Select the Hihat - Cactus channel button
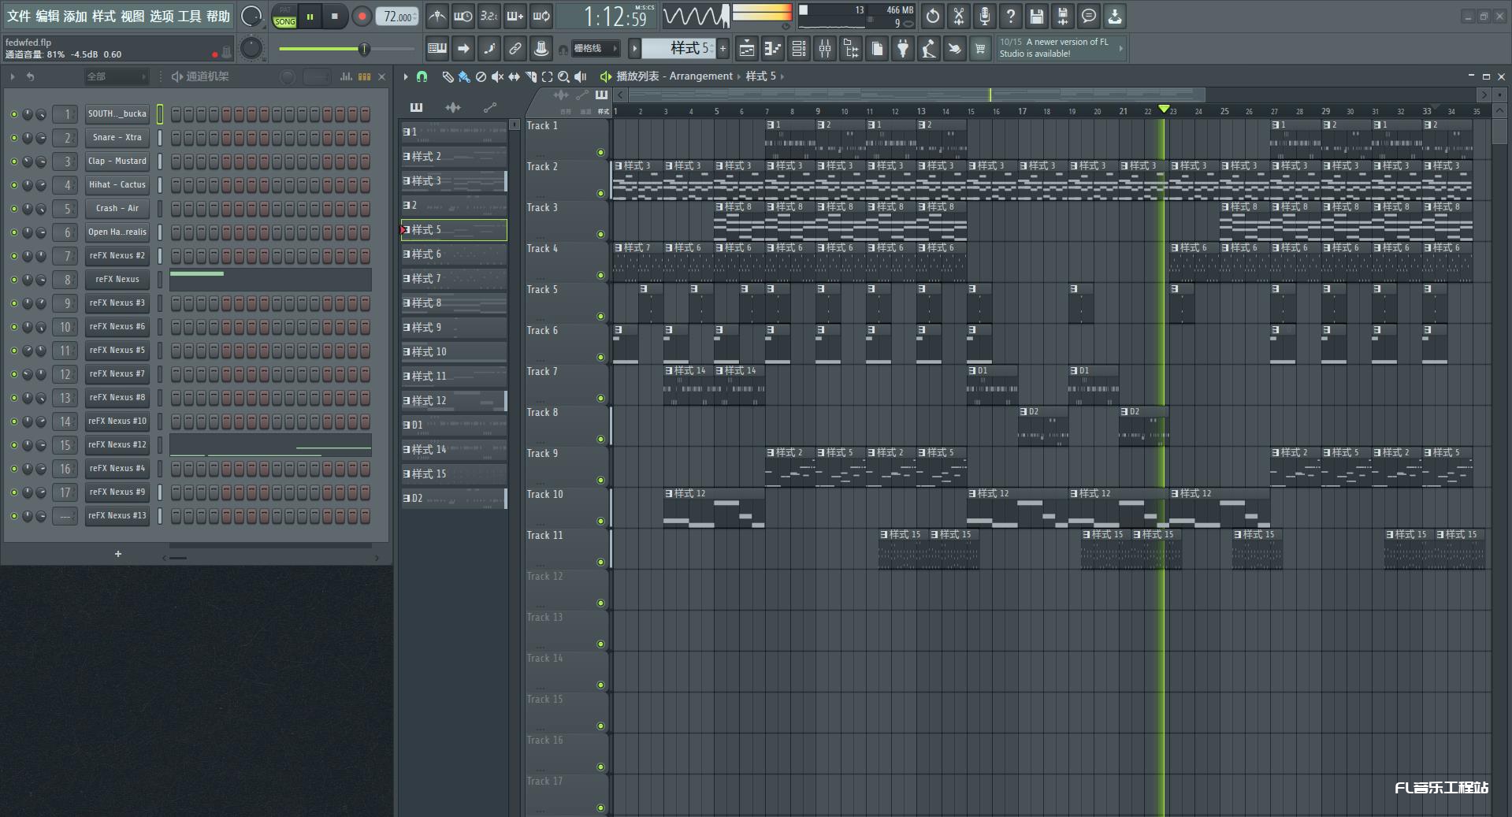1512x817 pixels. 117,185
